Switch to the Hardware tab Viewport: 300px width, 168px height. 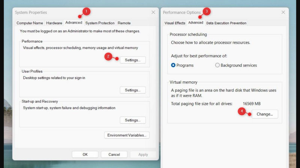tap(54, 23)
